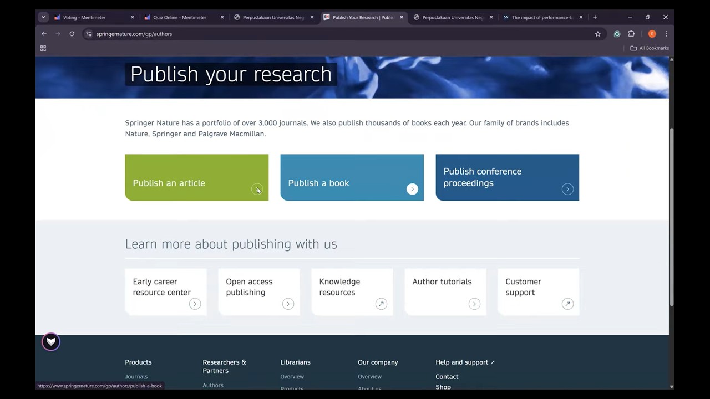This screenshot has width=710, height=399.
Task: Click Contact link in footer
Action: [447, 377]
